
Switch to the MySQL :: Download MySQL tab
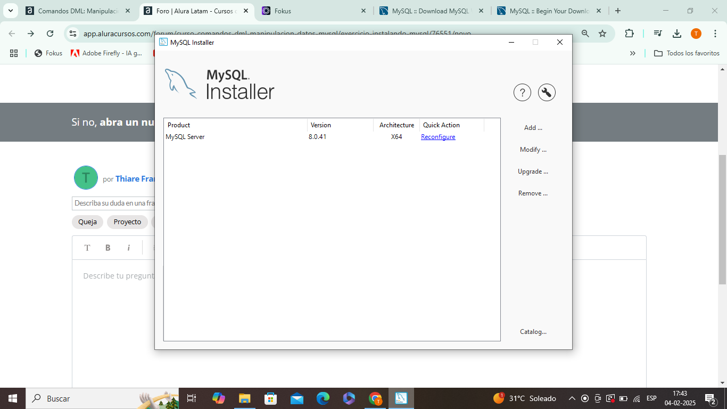432,11
